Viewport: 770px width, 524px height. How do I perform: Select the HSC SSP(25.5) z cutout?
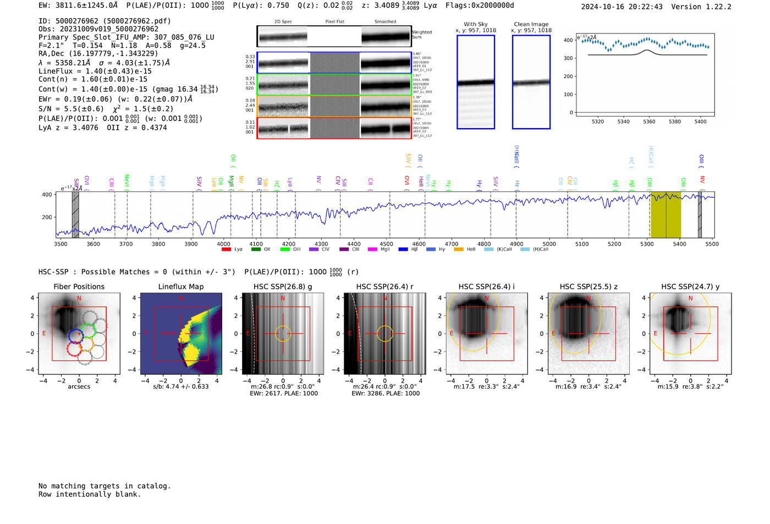click(588, 334)
